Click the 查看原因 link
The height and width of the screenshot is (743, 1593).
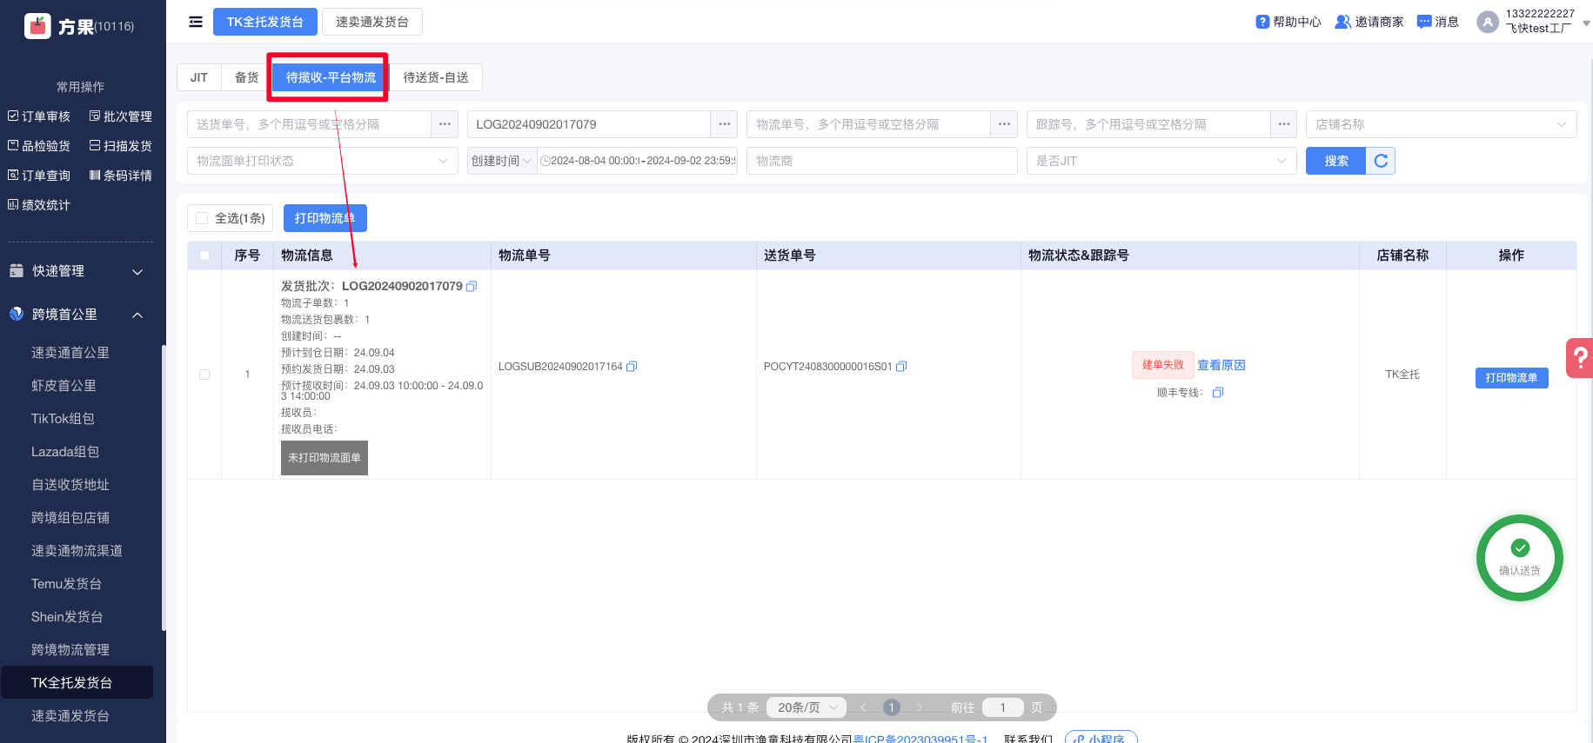point(1221,365)
